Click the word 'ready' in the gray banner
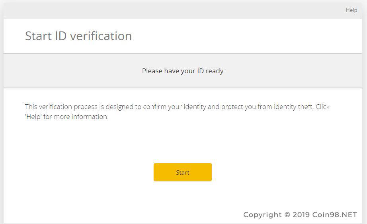 click(x=215, y=71)
